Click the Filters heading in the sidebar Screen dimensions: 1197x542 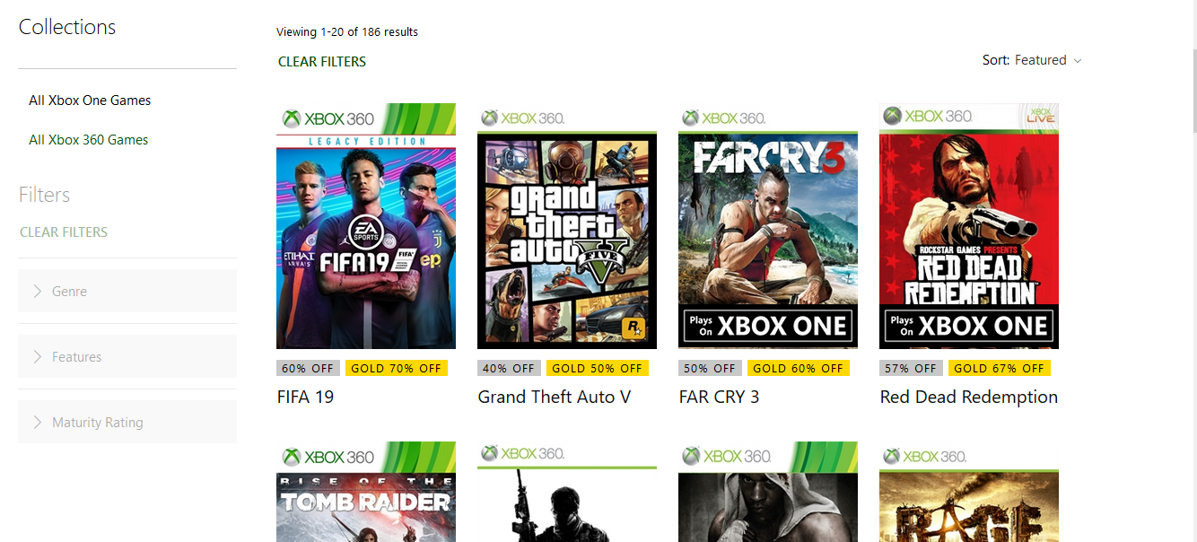click(44, 195)
